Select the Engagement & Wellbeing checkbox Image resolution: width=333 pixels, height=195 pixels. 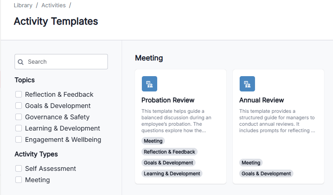click(19, 139)
